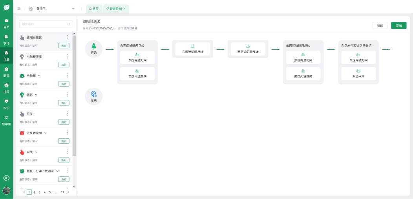The height and width of the screenshot is (199, 413).
Task: Click the 东区水帘和遮阳网分组 group title
Action: [x=356, y=45]
